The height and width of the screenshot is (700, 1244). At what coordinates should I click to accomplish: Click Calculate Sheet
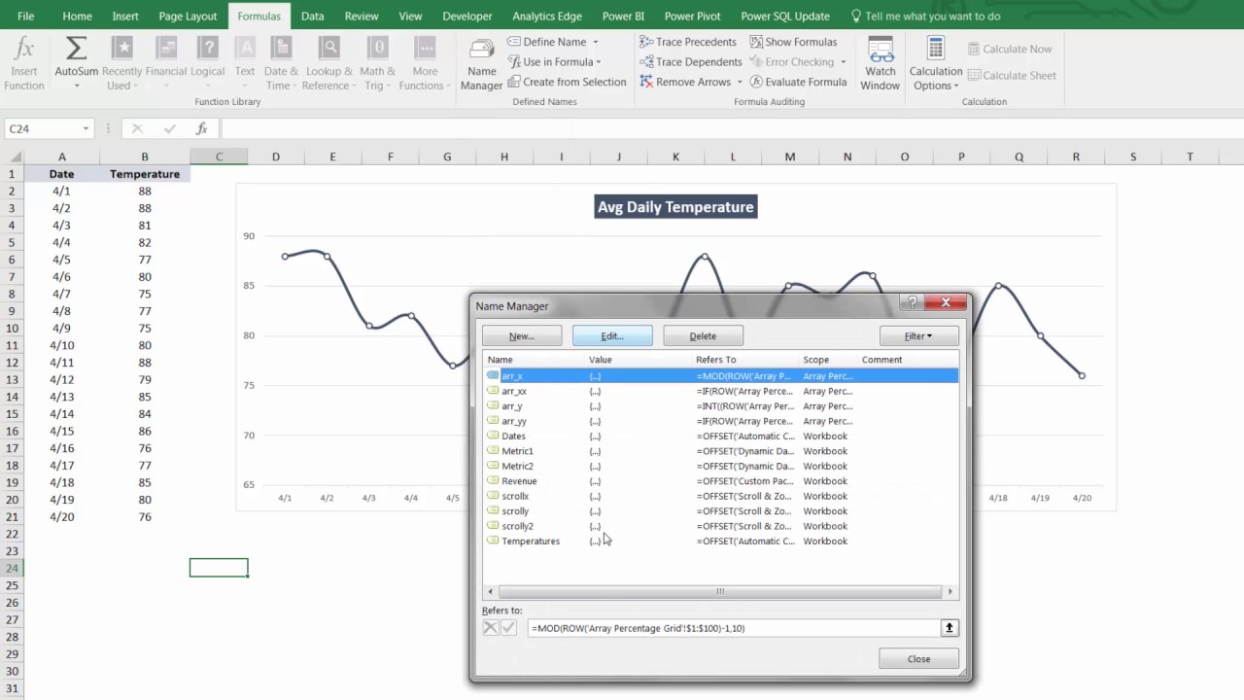point(1011,75)
